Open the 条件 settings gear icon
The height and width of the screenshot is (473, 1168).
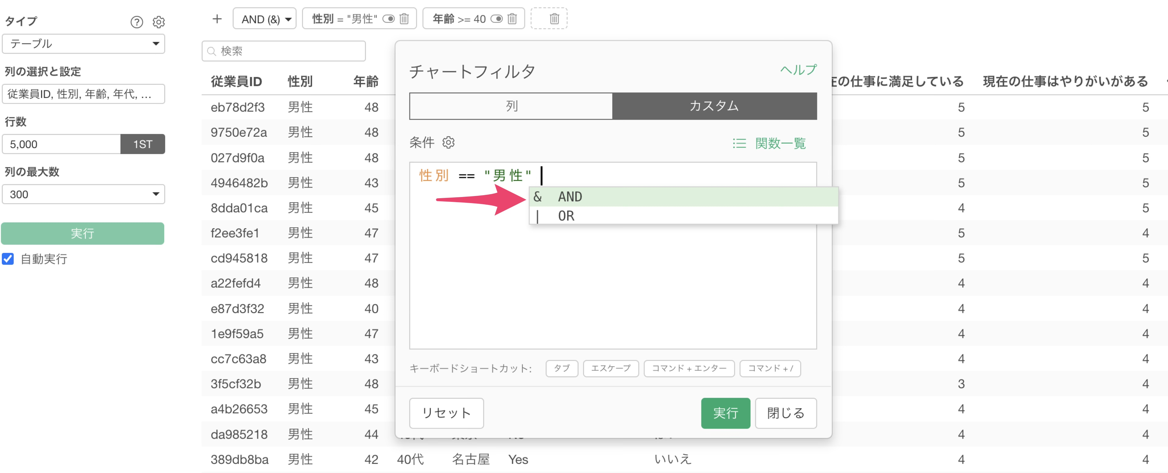tap(448, 143)
